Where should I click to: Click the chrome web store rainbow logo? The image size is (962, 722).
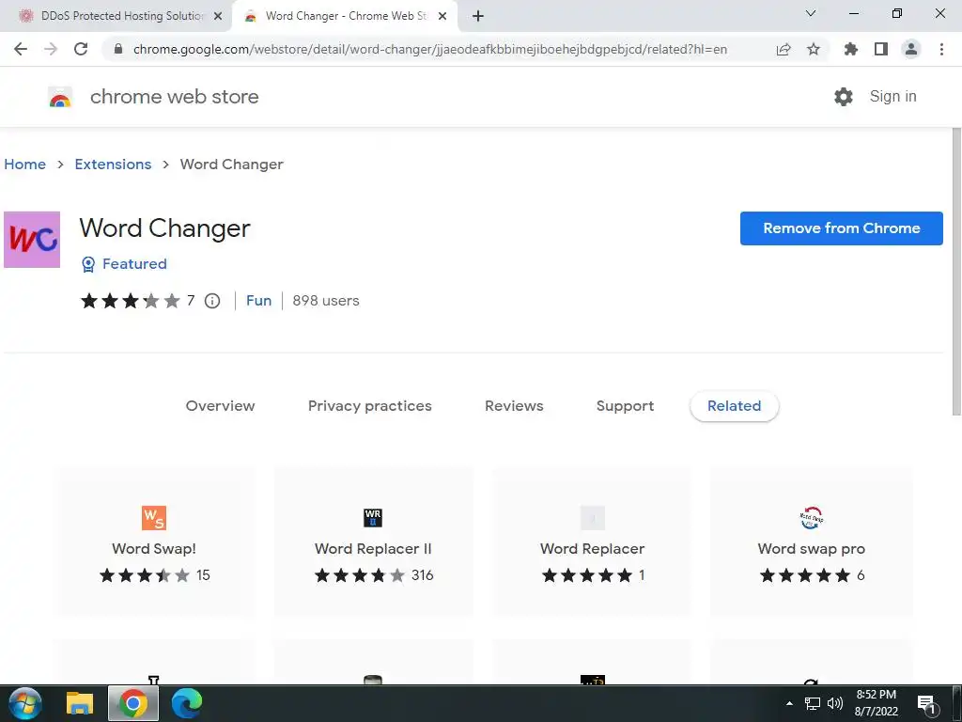point(60,97)
